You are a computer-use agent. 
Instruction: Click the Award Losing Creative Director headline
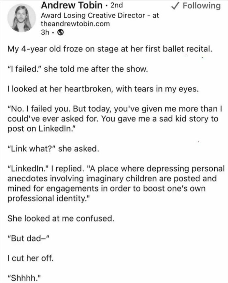tap(101, 15)
